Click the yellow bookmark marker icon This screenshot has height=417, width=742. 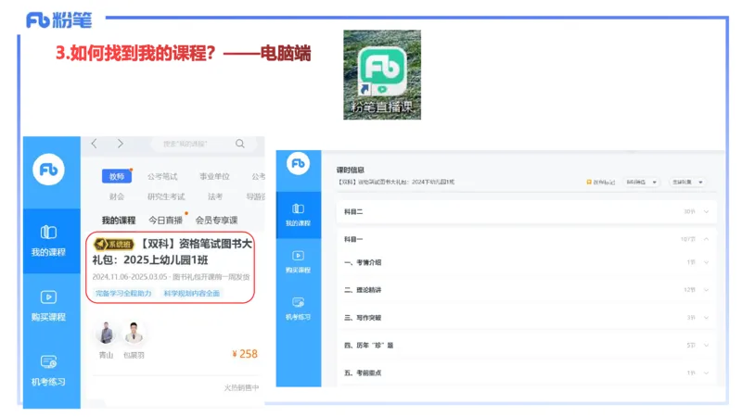[589, 182]
